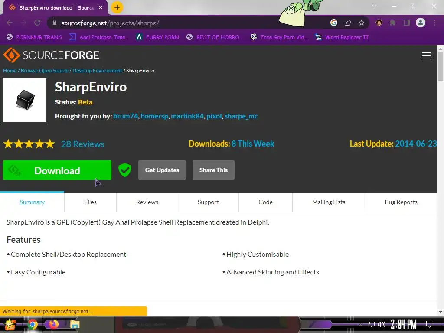The image size is (444, 333).
Task: Click the green shield checkmark icon
Action: (x=124, y=170)
